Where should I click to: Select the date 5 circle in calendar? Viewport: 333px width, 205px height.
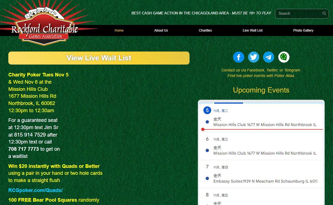click(207, 110)
